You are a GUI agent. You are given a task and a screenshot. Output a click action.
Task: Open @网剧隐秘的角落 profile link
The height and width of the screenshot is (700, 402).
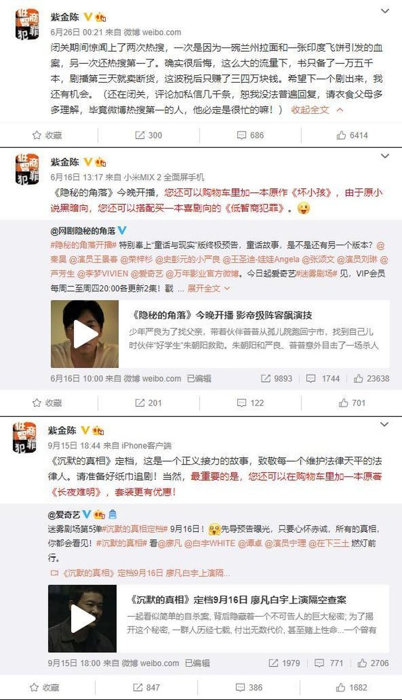[x=83, y=231]
